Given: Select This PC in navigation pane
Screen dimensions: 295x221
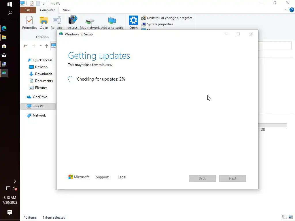Looking at the screenshot, I should (x=38, y=106).
